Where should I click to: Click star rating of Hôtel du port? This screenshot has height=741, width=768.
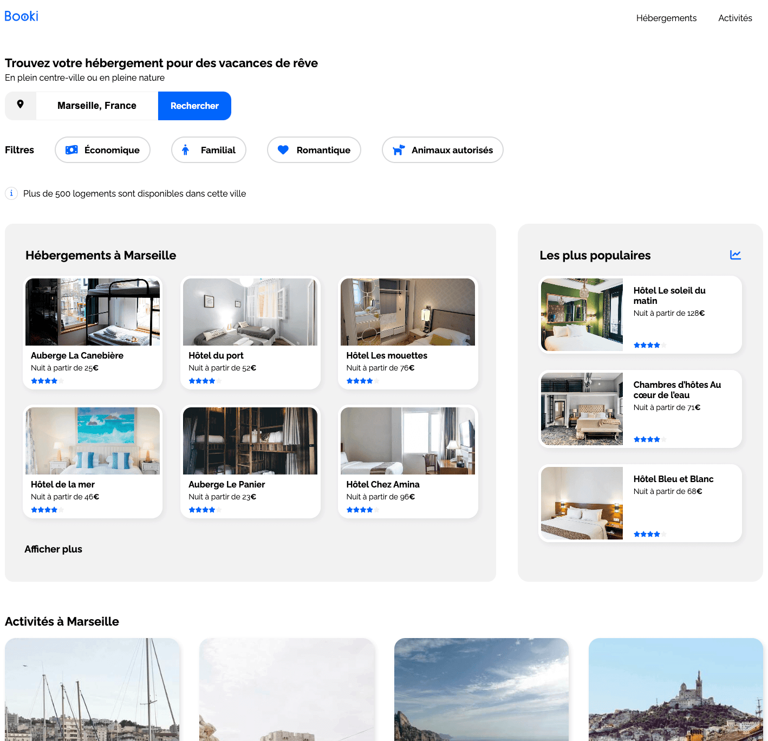[205, 381]
